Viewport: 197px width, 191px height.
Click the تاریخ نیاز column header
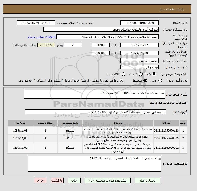pyautogui.click(x=20, y=123)
